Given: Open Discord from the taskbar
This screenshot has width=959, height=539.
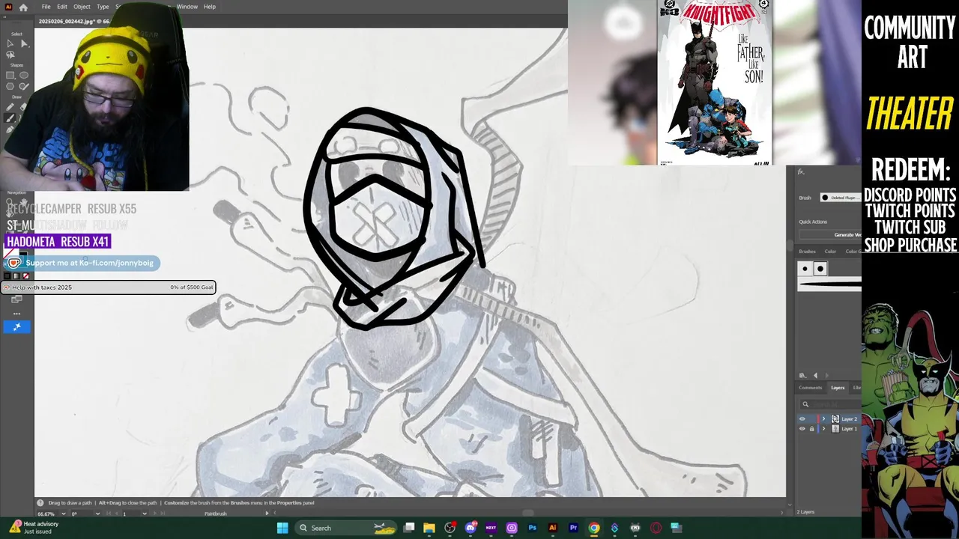Looking at the screenshot, I should pyautogui.click(x=471, y=528).
